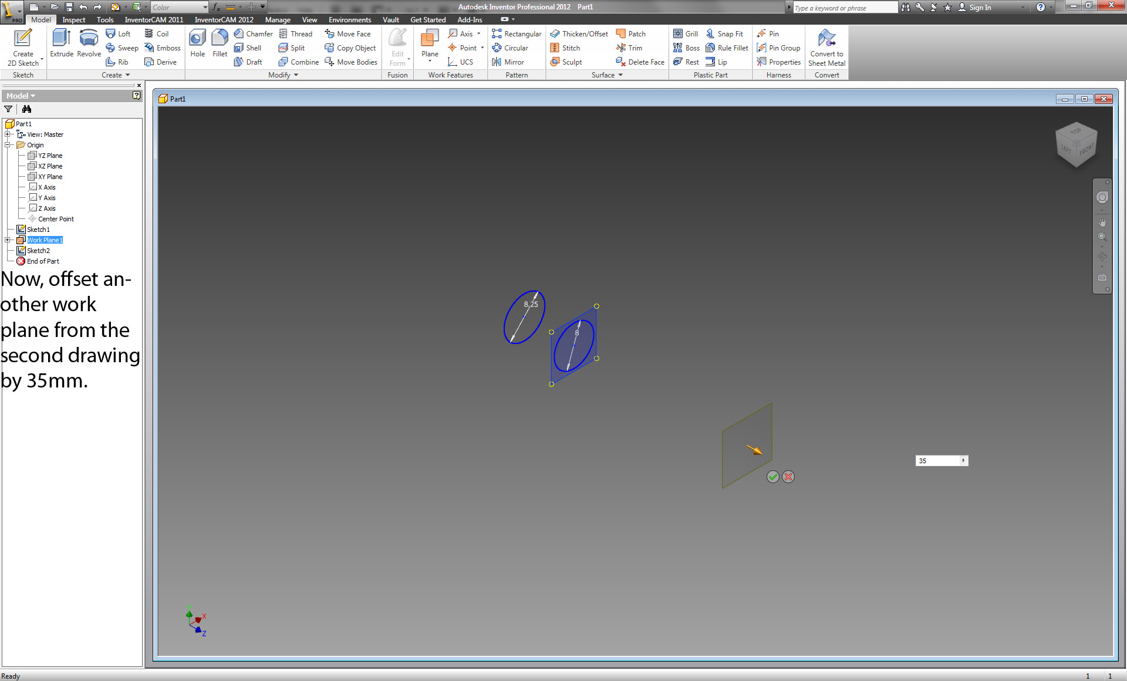Open the Environments tab
This screenshot has height=681, width=1127.
350,20
